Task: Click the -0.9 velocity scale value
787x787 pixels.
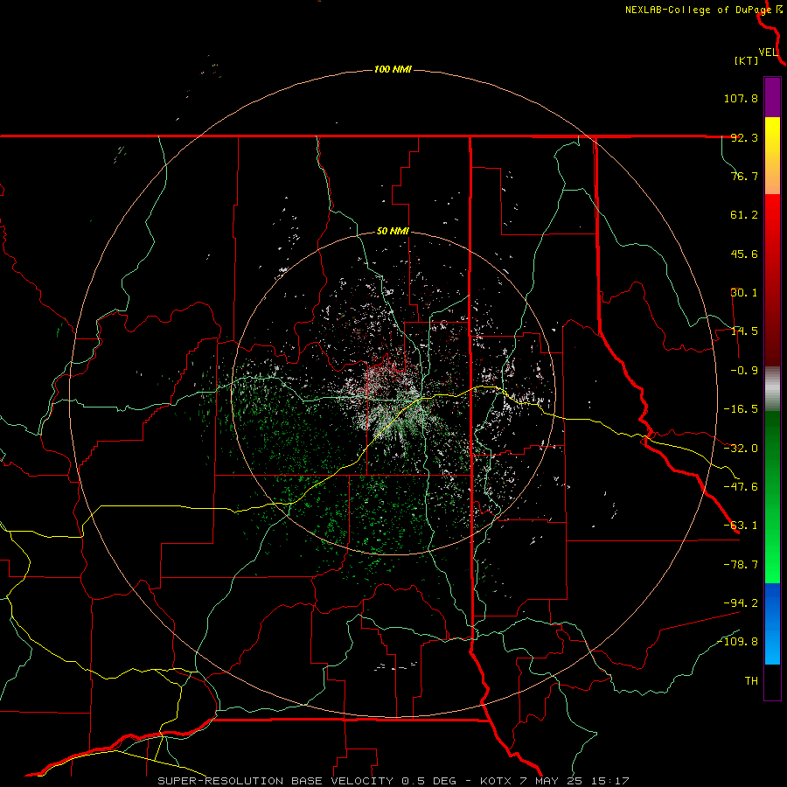Action: click(x=744, y=371)
